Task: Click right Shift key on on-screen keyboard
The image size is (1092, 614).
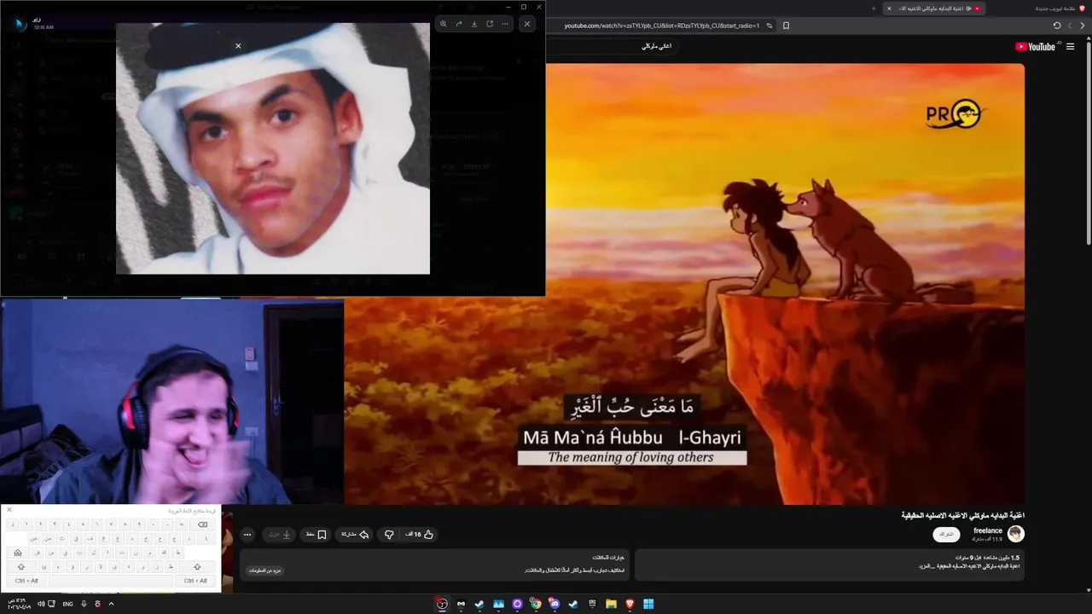Action: pos(197,567)
